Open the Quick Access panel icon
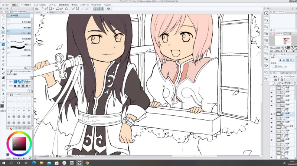This screenshot has width=297, height=166. (x=266, y=13)
